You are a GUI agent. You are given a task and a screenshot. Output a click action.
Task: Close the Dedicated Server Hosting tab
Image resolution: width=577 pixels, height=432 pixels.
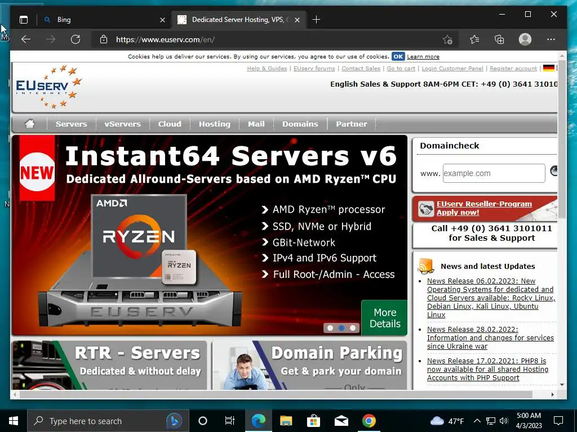[298, 20]
